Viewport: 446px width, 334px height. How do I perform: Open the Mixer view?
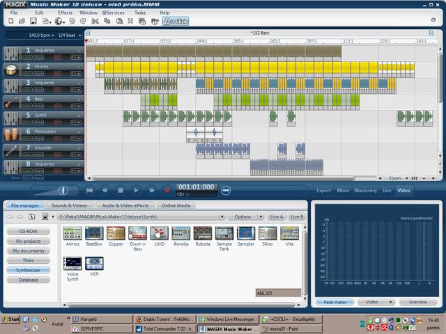tap(344, 190)
